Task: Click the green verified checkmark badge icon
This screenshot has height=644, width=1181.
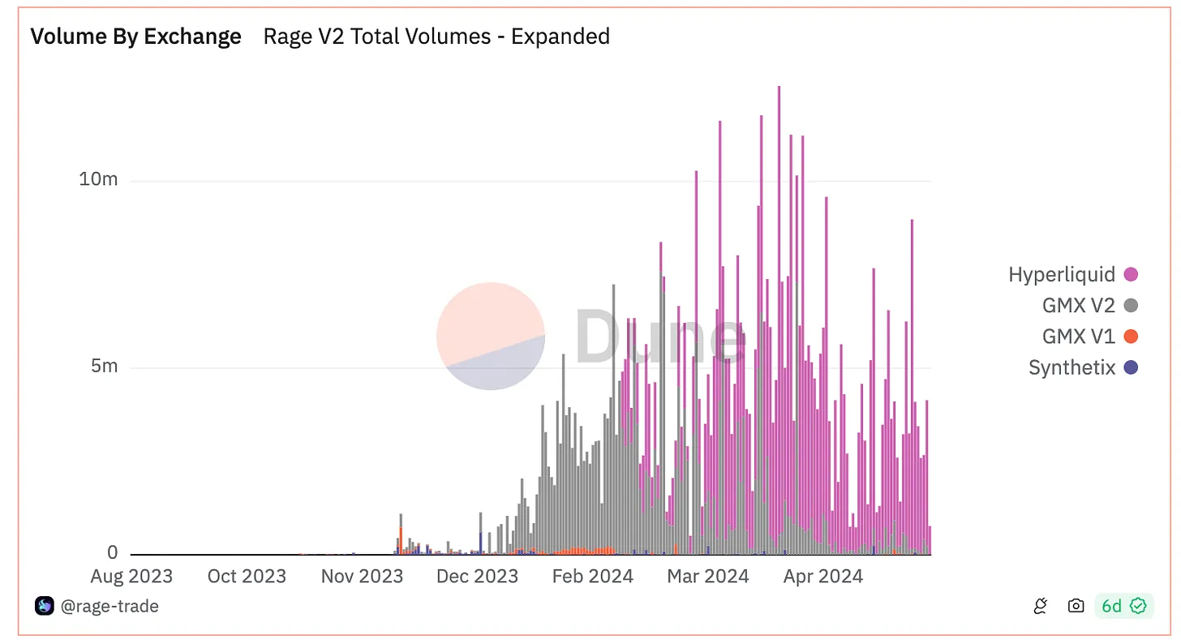Action: 1138,606
